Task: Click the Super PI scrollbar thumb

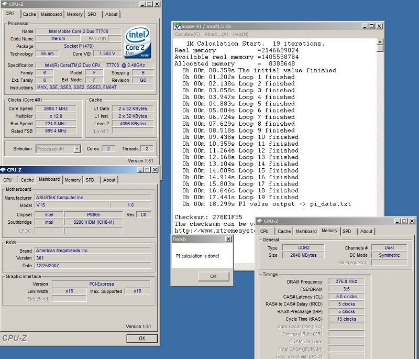Action: click(380, 48)
